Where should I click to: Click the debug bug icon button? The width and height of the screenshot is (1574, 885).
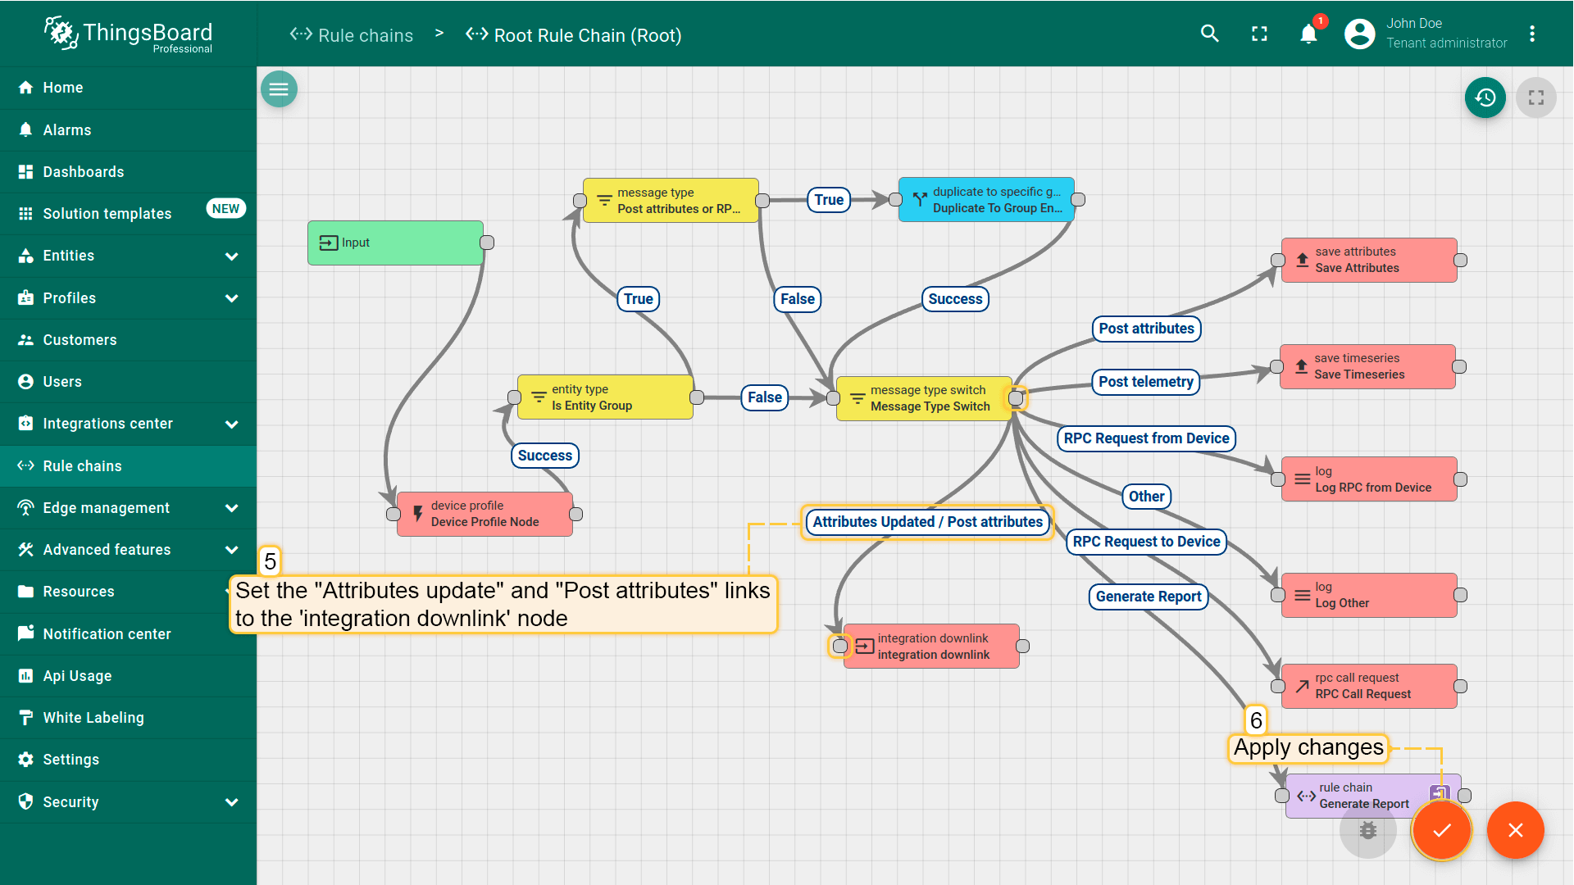point(1367,830)
